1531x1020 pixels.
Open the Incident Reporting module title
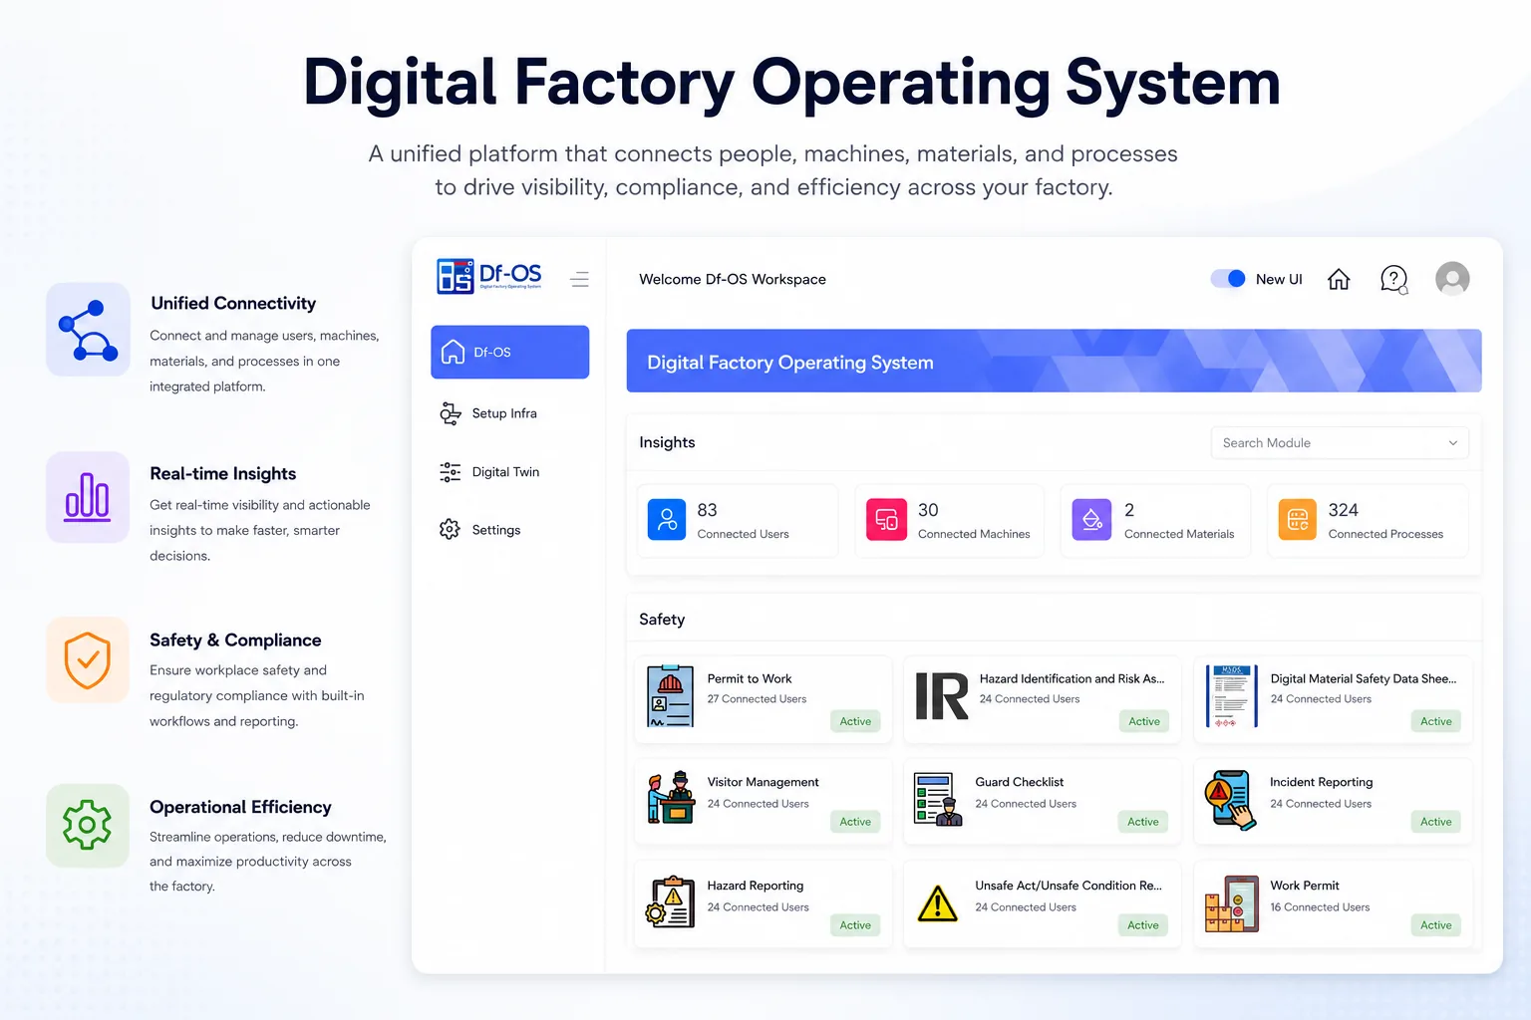tap(1322, 782)
